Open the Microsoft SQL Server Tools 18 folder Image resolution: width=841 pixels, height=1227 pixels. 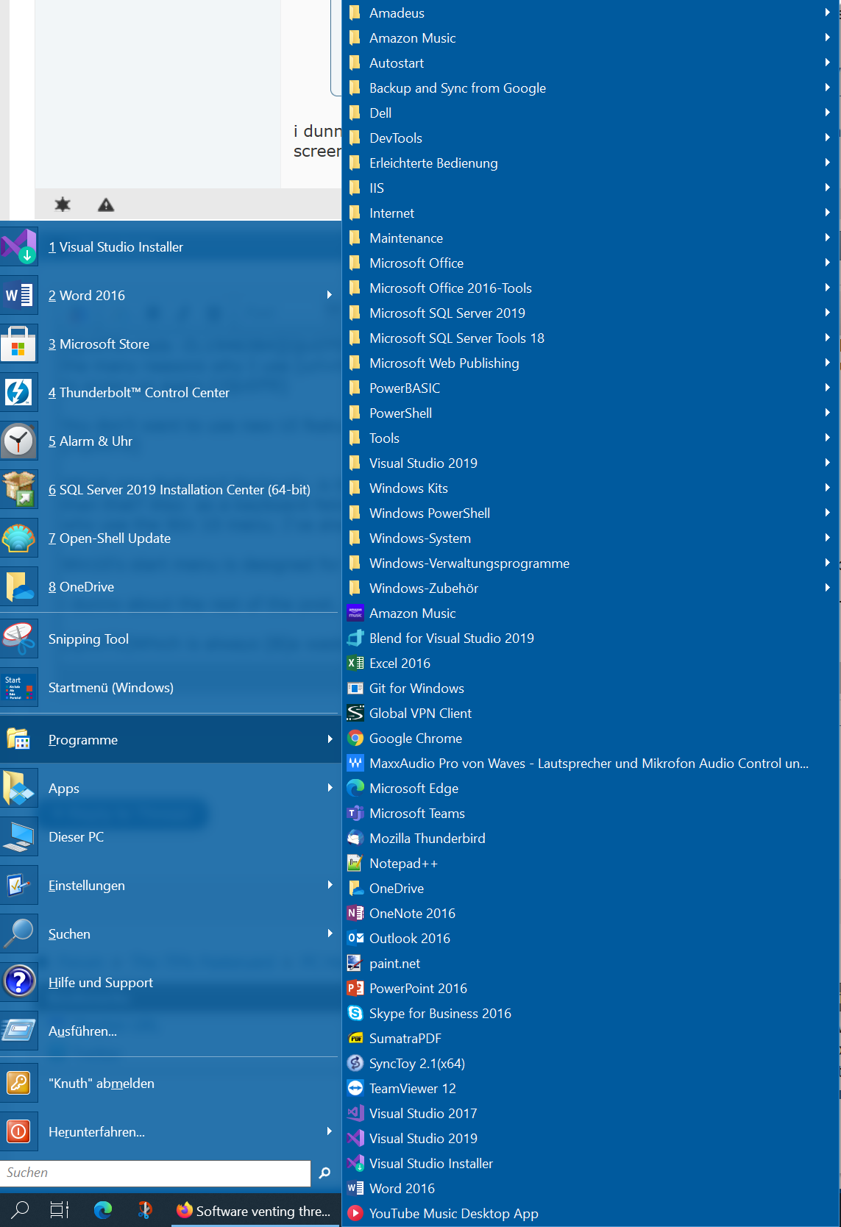coord(590,338)
